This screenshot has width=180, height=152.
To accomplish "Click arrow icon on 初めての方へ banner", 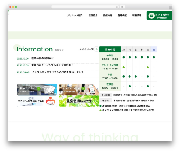I will click(39, 89).
